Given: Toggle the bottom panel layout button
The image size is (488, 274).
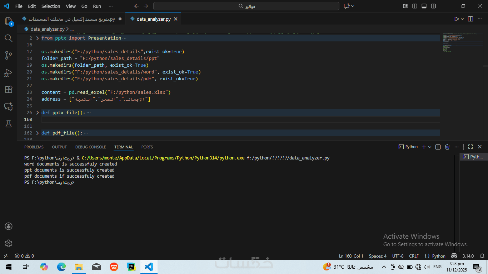Looking at the screenshot, I should [x=424, y=6].
